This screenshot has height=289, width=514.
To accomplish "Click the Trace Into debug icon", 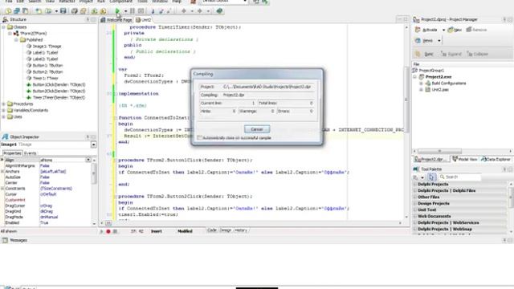I will 153,11.
